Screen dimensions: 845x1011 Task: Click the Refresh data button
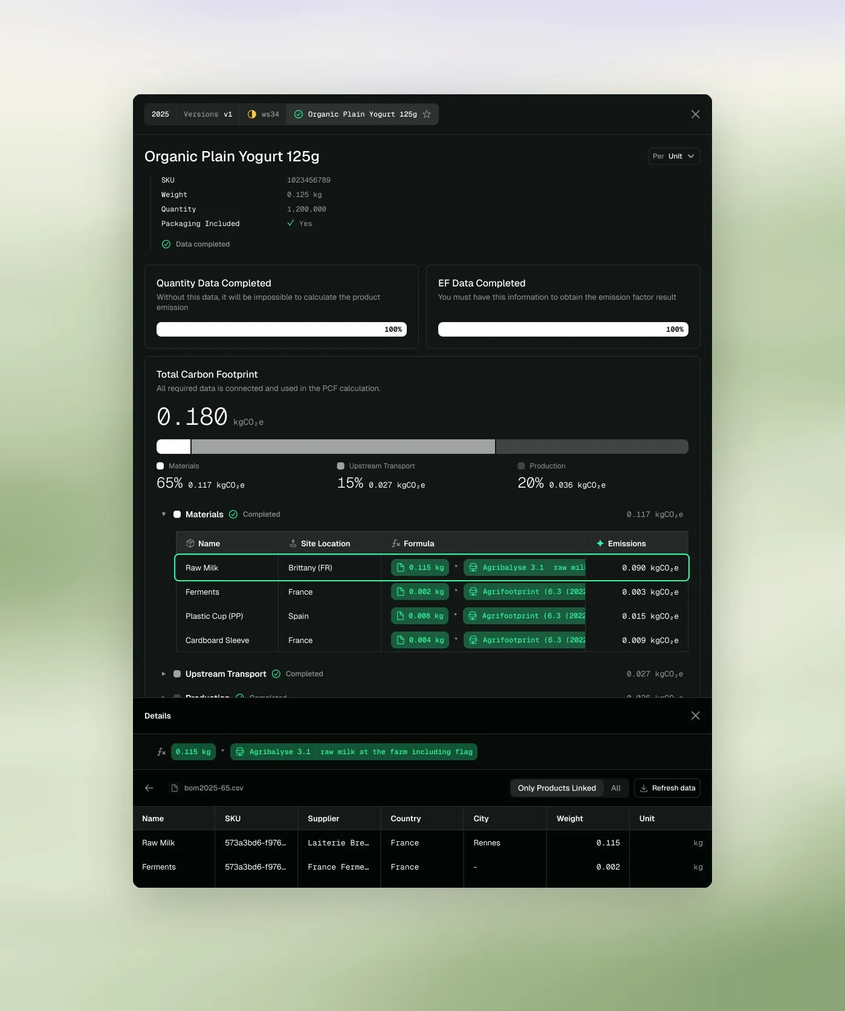[x=667, y=788]
